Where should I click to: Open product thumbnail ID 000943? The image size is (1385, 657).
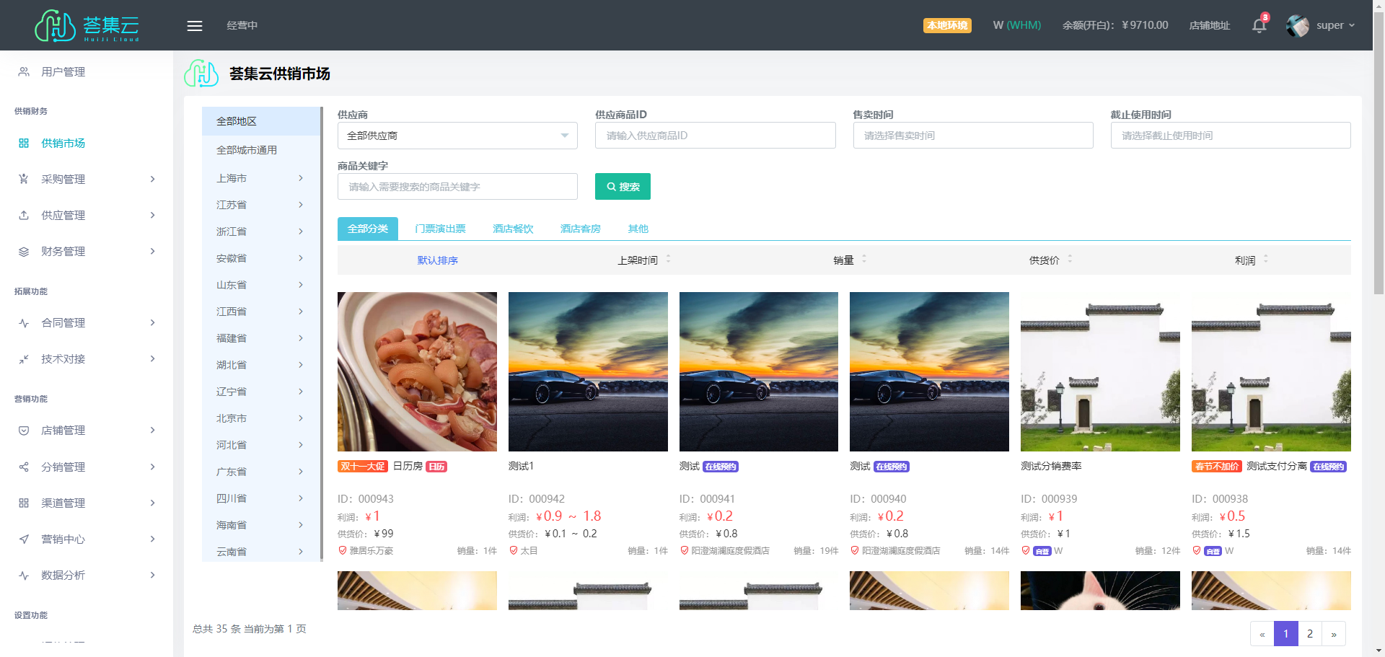click(417, 371)
